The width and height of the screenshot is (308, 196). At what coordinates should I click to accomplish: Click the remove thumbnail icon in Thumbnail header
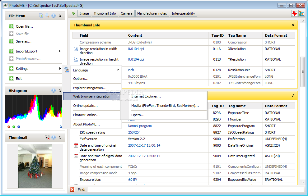click(x=47, y=137)
